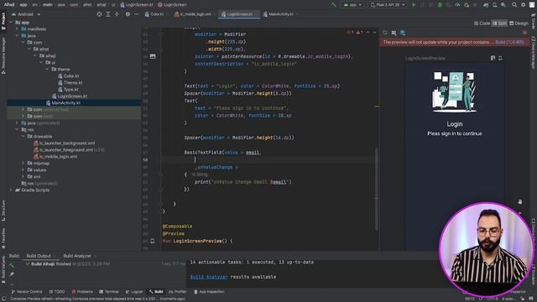Collapse the app module tree node
The height and width of the screenshot is (302, 537).
(11, 23)
